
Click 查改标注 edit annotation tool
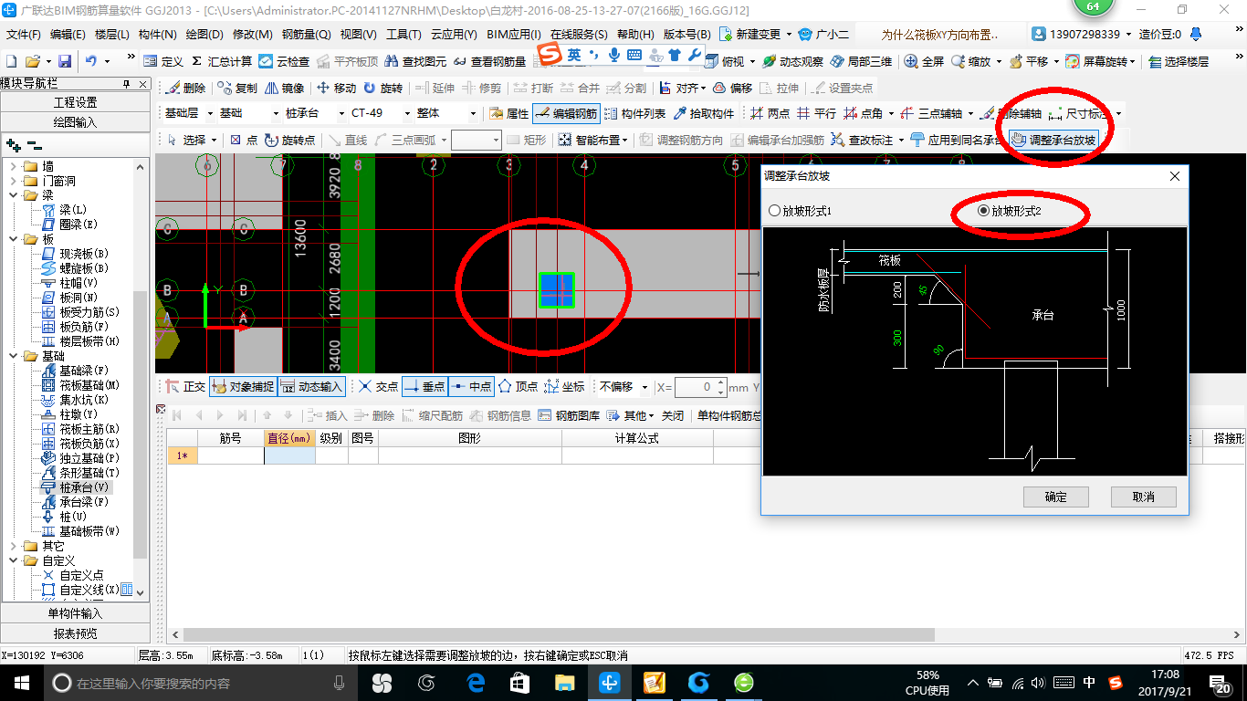pyautogui.click(x=862, y=141)
